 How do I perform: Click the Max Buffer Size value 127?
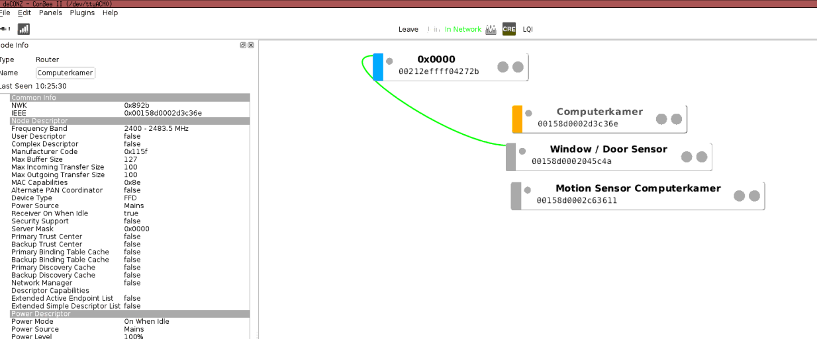pyautogui.click(x=130, y=159)
